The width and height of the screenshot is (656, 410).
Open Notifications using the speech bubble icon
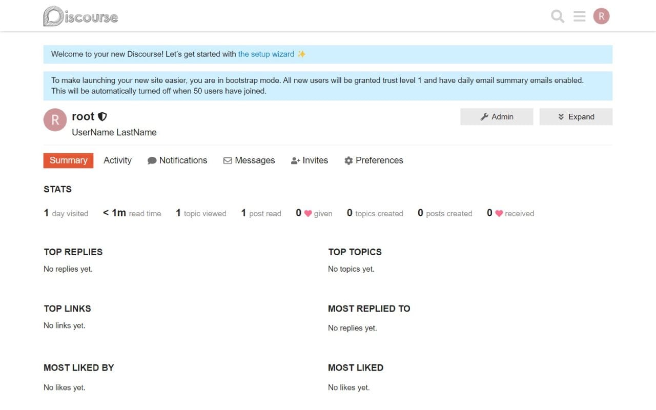coord(152,160)
